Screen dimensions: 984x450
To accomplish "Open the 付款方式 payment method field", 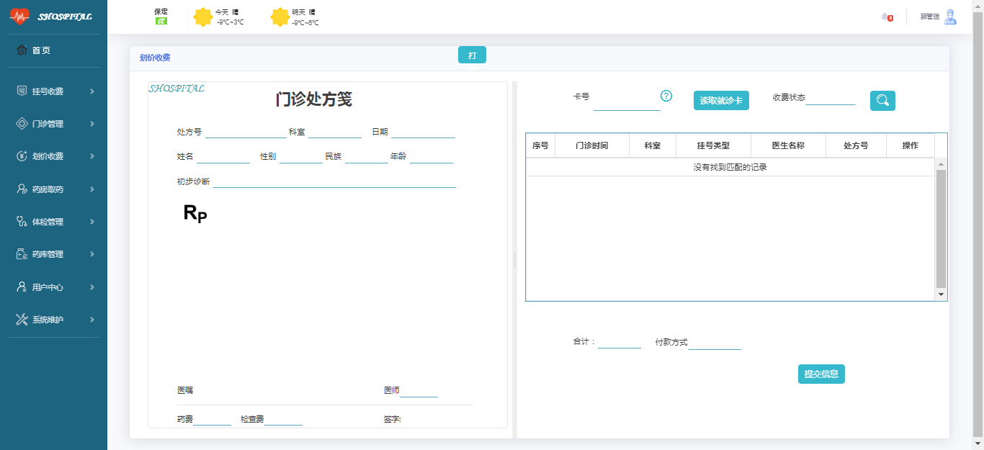I will 714,343.
